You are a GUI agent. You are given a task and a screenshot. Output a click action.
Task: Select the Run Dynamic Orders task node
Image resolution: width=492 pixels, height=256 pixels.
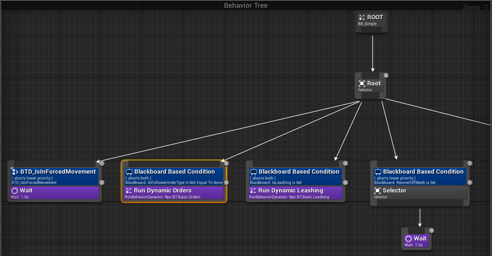tap(174, 193)
